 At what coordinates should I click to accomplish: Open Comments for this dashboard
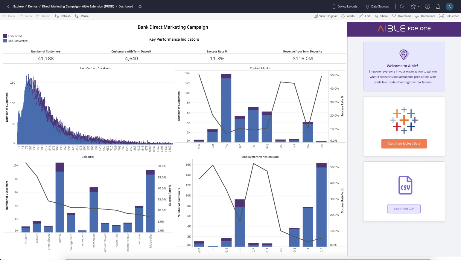(x=425, y=16)
